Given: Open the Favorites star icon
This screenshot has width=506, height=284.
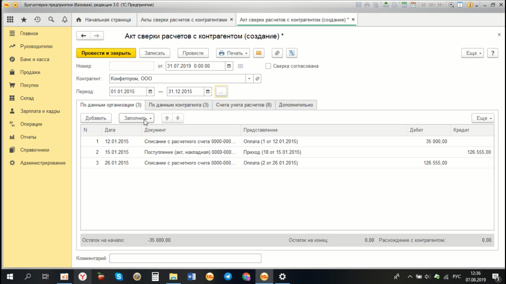Looking at the screenshot, I should pos(24,20).
